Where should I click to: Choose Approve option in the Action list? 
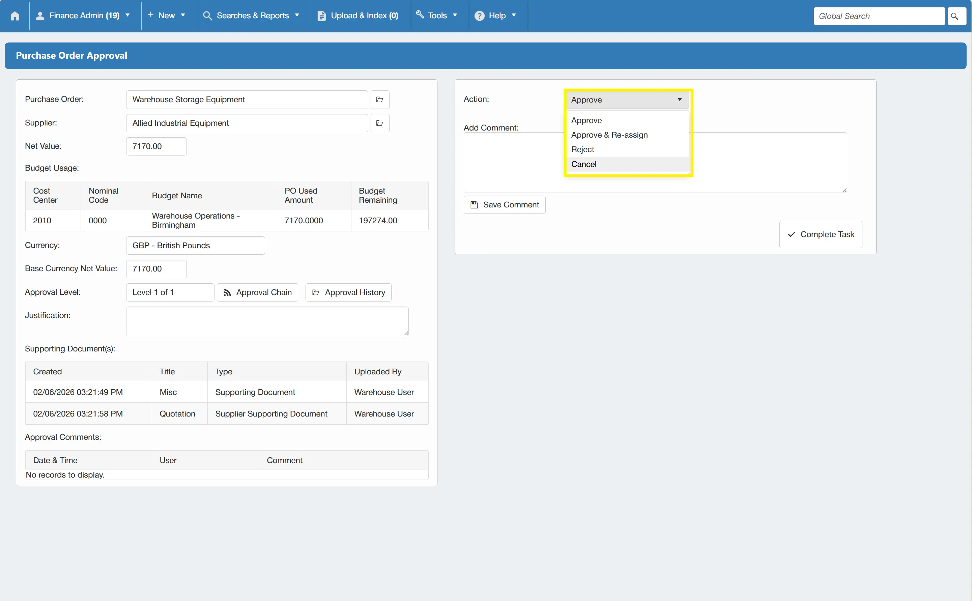[x=627, y=120]
